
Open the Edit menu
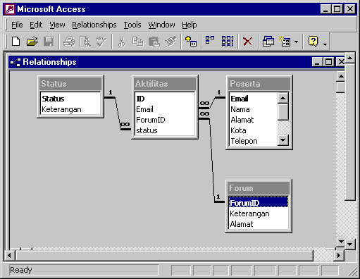[x=36, y=25]
